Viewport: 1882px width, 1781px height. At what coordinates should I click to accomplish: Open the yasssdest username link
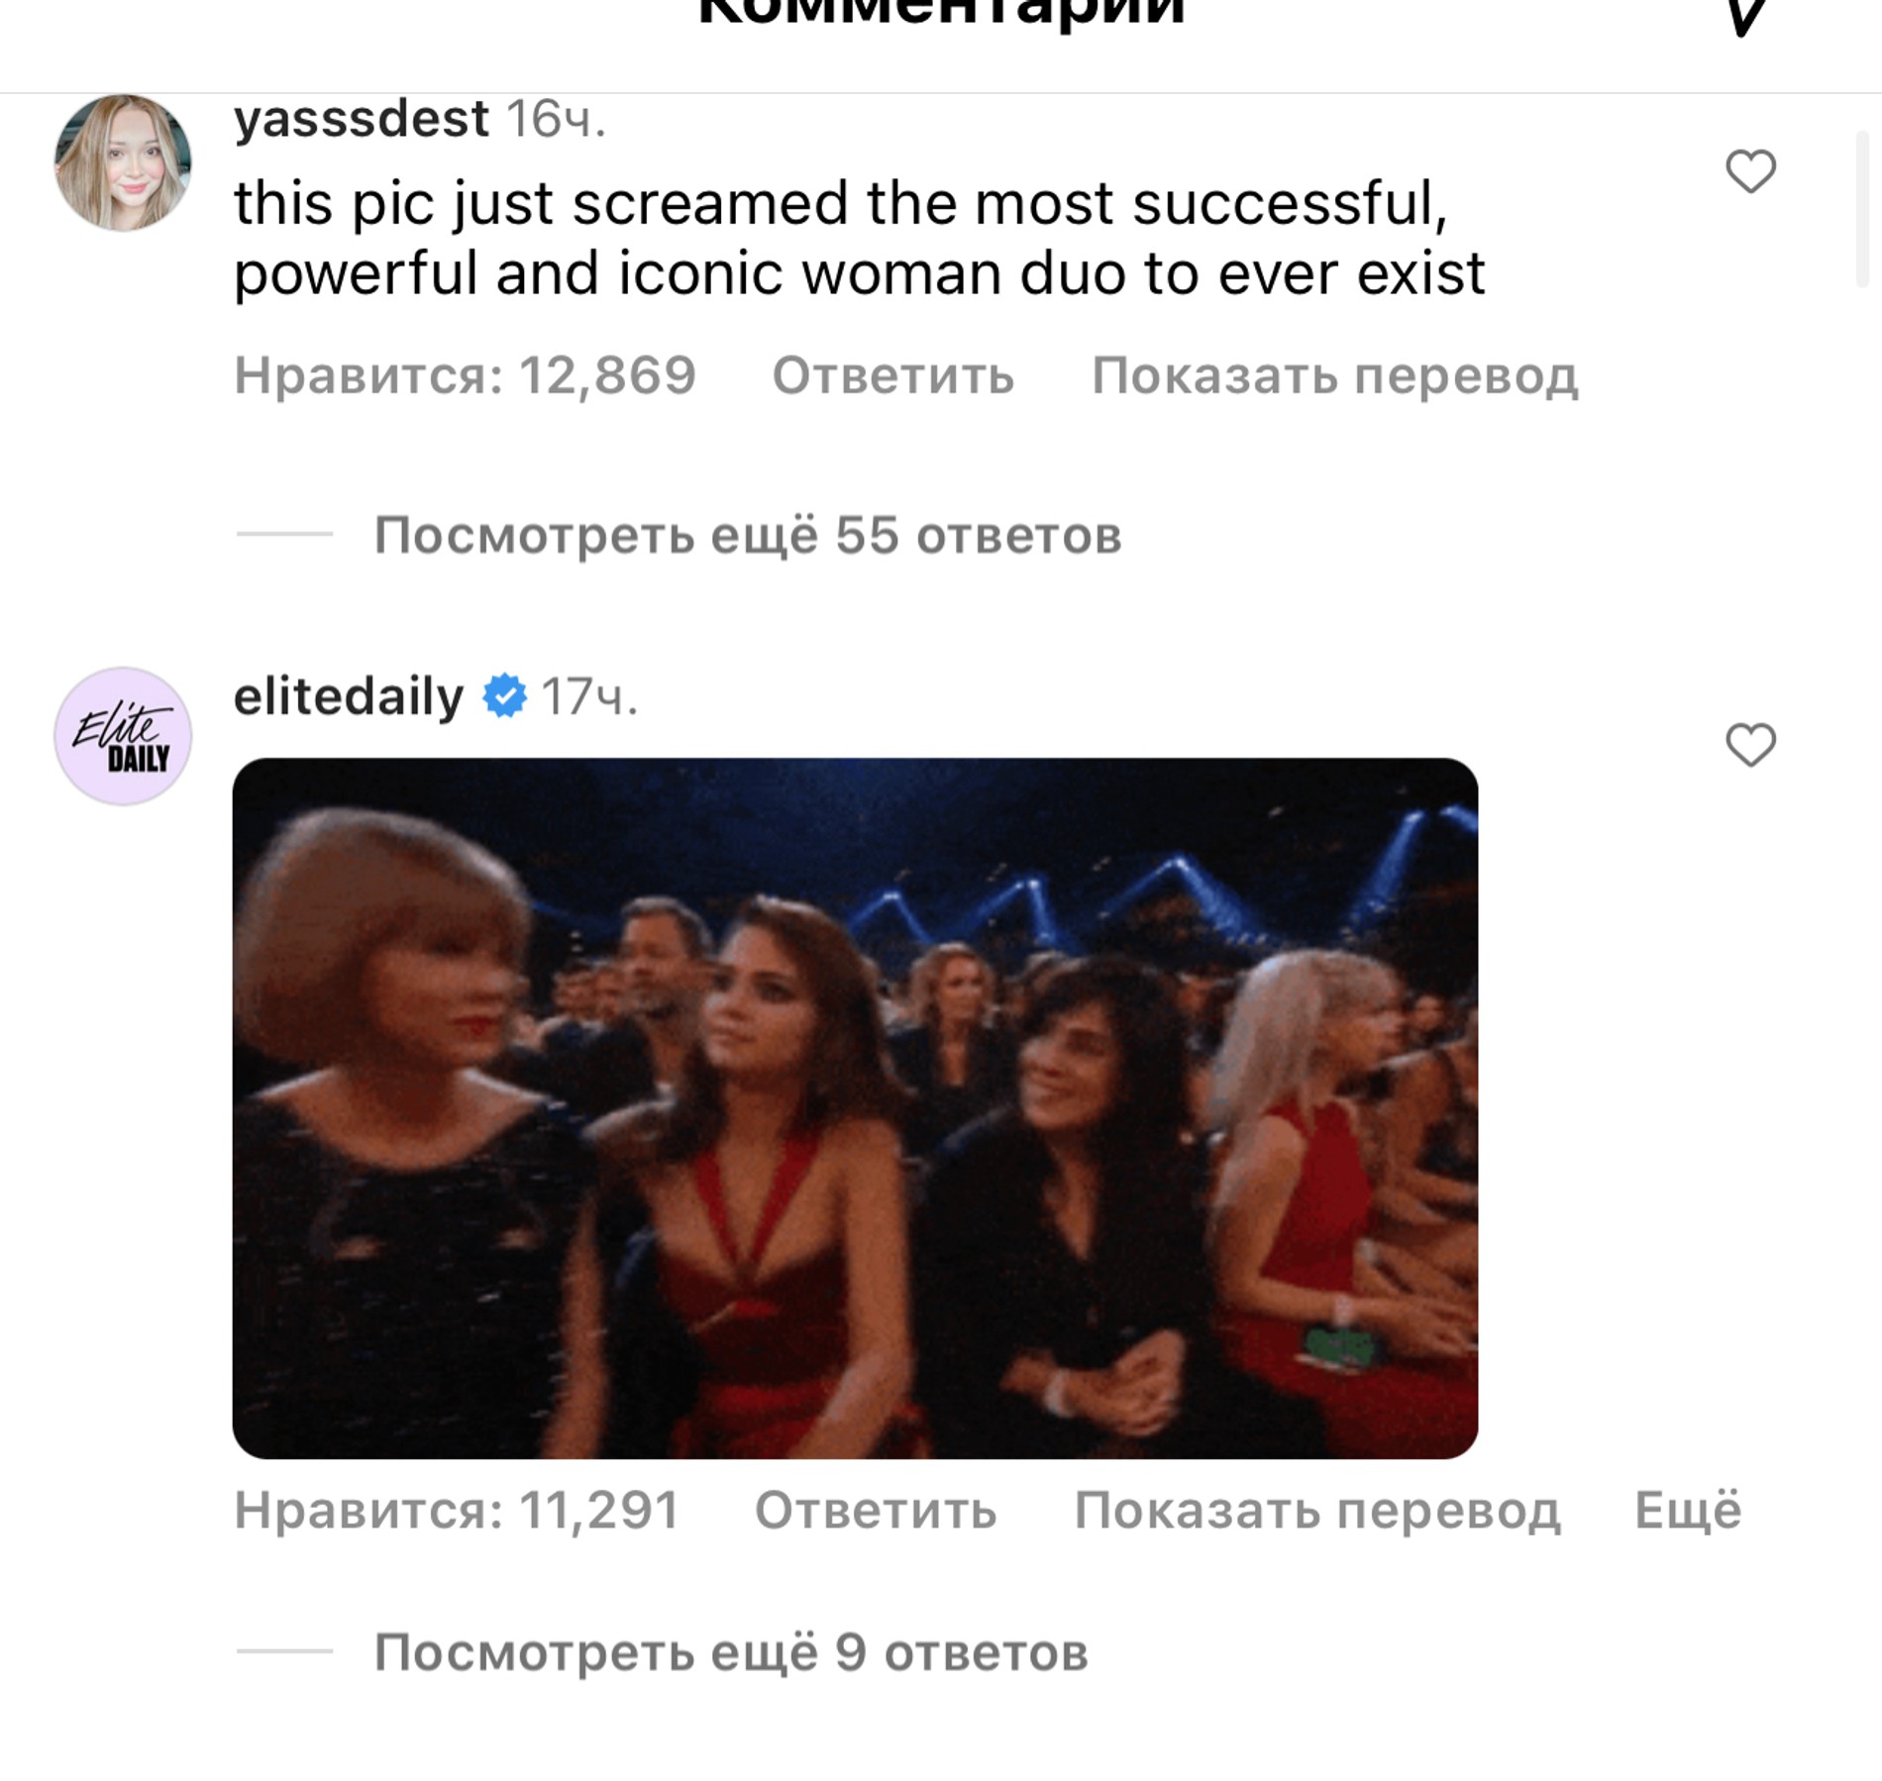coord(362,119)
